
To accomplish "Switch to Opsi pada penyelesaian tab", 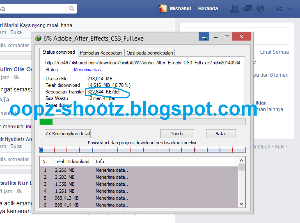I will (150, 53).
